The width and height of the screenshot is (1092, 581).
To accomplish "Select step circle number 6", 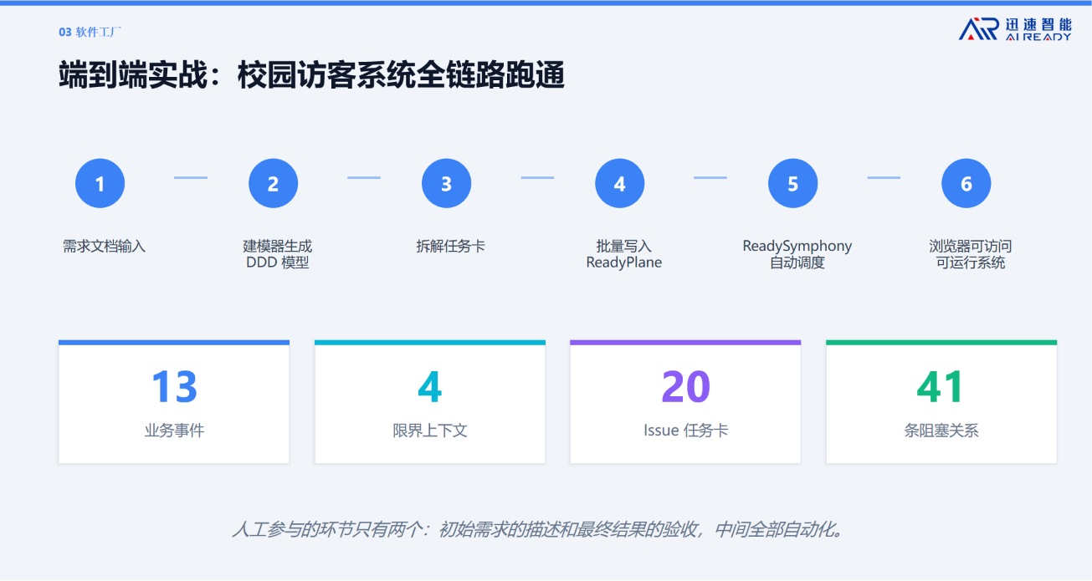I will (x=966, y=183).
